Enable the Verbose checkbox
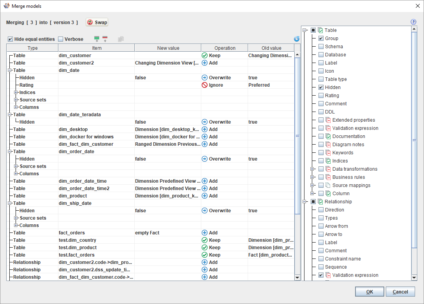This screenshot has width=424, height=304. (60, 39)
